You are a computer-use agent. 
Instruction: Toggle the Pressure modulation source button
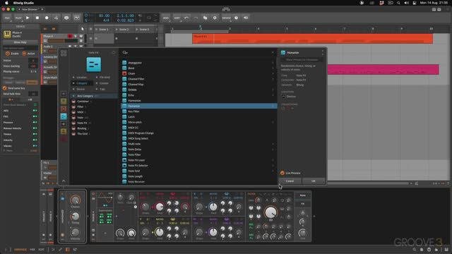coord(35,122)
